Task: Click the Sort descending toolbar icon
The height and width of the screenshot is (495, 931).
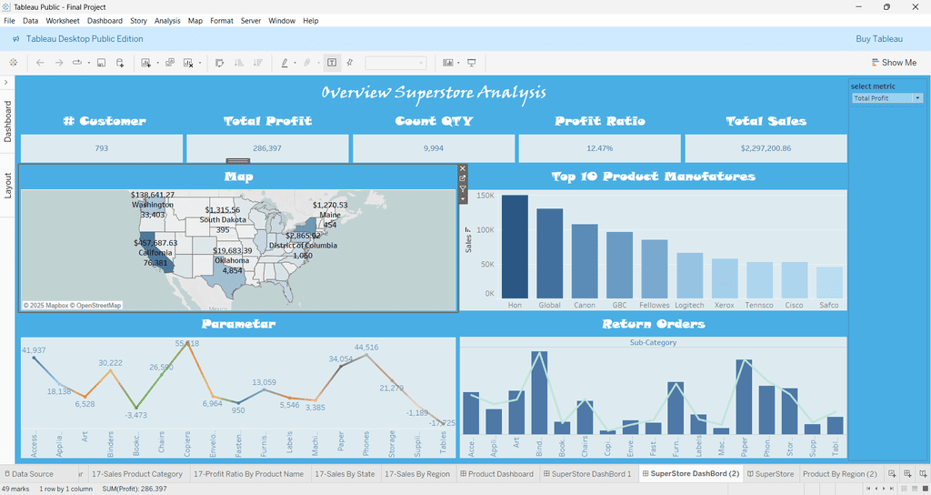Action: 257,63
